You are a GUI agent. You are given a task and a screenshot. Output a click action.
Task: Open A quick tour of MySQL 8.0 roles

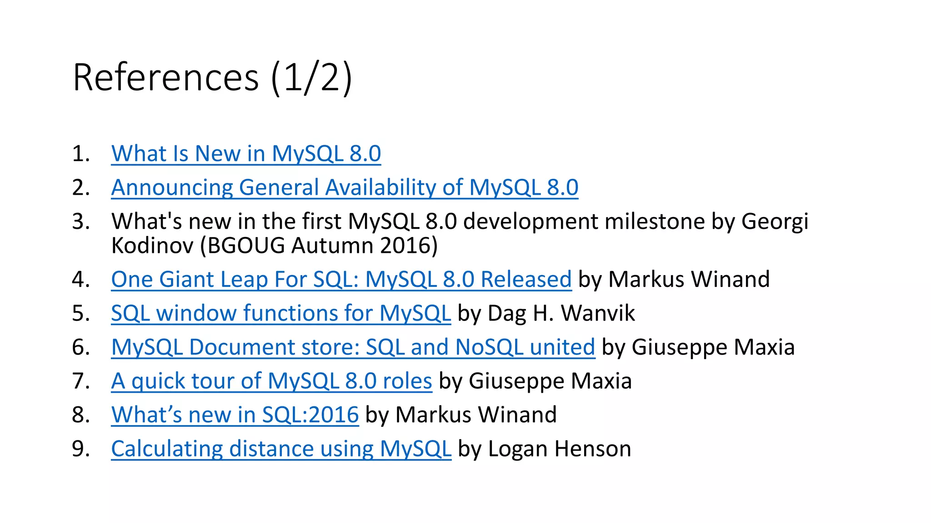(271, 381)
